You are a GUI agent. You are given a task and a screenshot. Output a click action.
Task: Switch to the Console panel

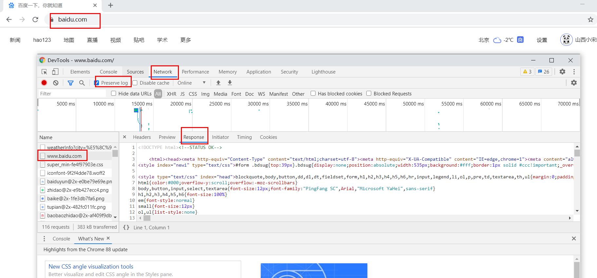108,72
